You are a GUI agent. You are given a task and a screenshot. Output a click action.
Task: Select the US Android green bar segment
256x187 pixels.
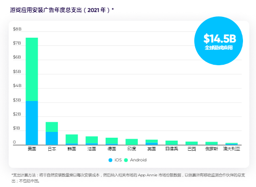point(32,70)
